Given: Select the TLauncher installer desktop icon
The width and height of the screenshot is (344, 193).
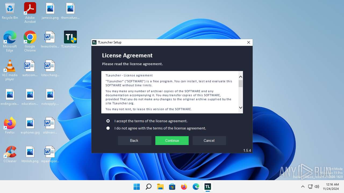Looking at the screenshot, I should tap(70, 40).
